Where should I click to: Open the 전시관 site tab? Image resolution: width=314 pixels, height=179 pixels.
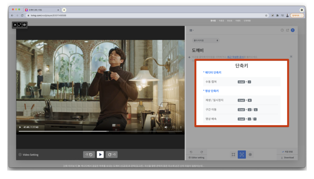pos(213,21)
